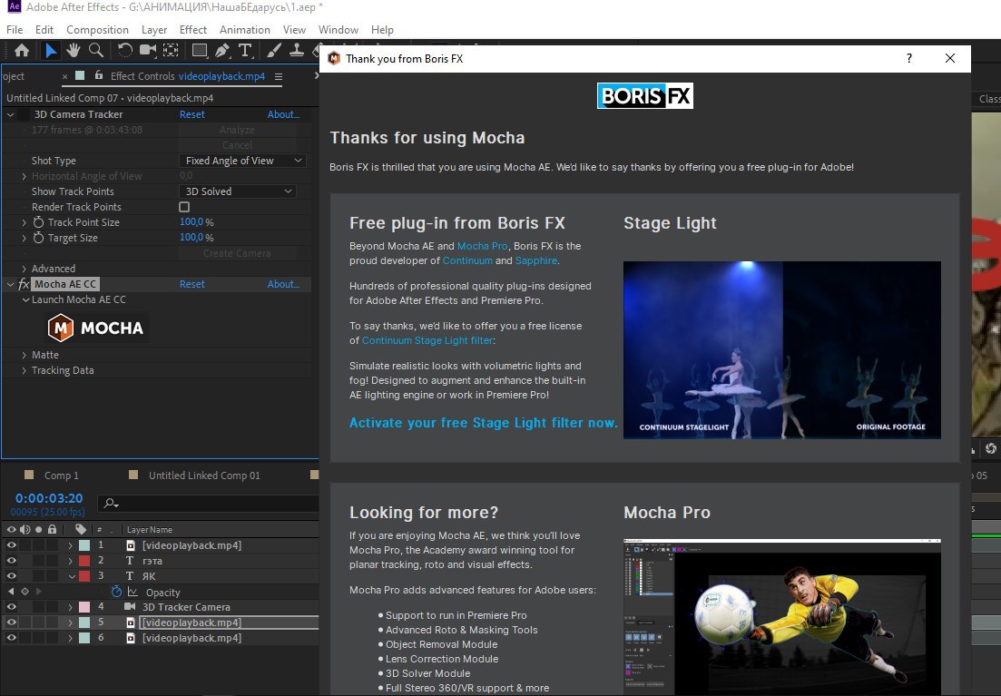Screen dimensions: 1001x696
Task: Click the label tag column header icon
Action: pos(81,529)
